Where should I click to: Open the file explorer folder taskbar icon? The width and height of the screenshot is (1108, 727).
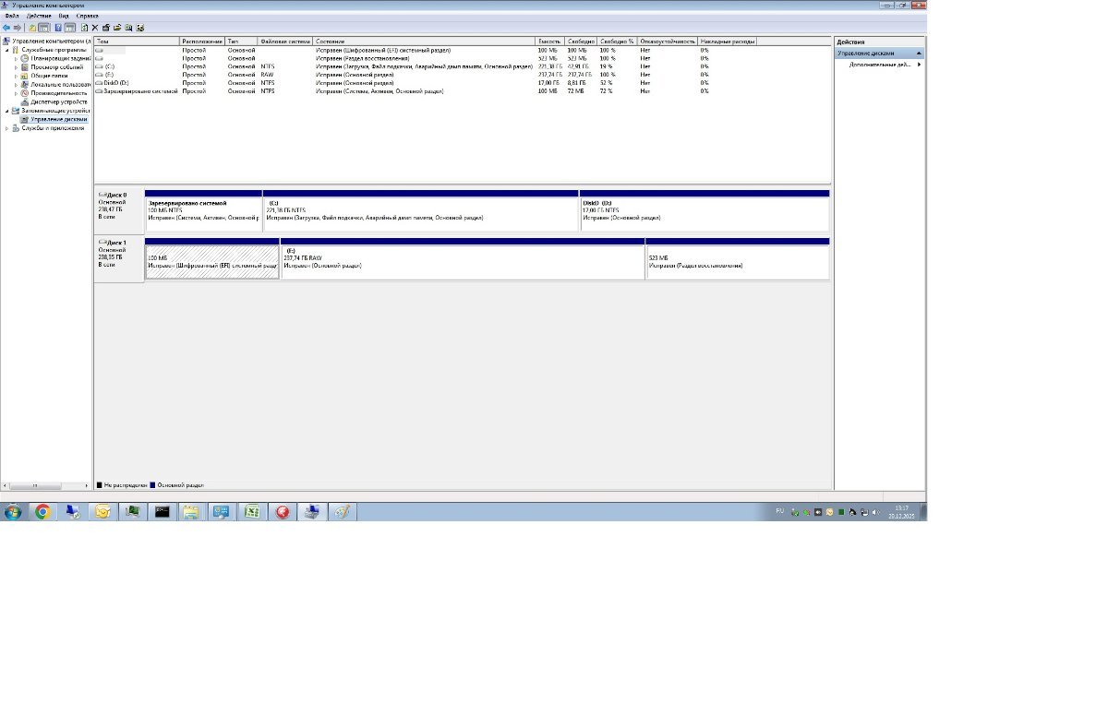click(191, 512)
